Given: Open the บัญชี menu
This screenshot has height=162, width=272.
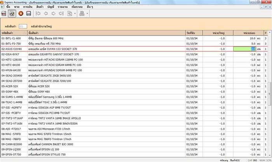Looking at the screenshot, I should coord(51,7).
